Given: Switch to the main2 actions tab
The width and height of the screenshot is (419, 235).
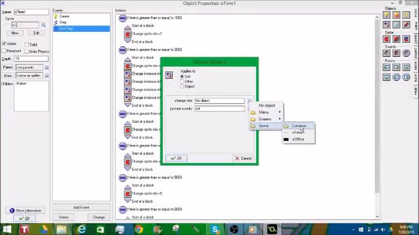Looking at the screenshot, I should [x=416, y=39].
